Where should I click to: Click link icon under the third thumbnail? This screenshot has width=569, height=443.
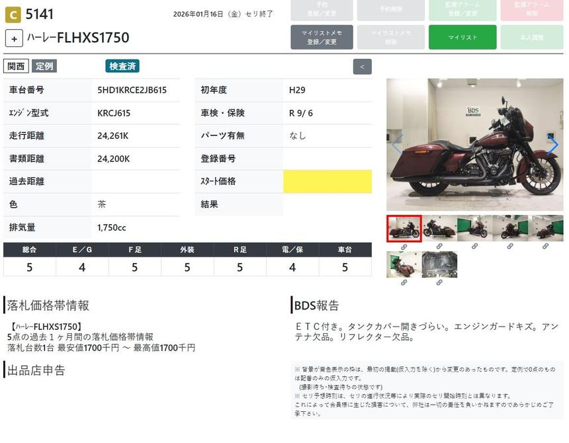(474, 246)
